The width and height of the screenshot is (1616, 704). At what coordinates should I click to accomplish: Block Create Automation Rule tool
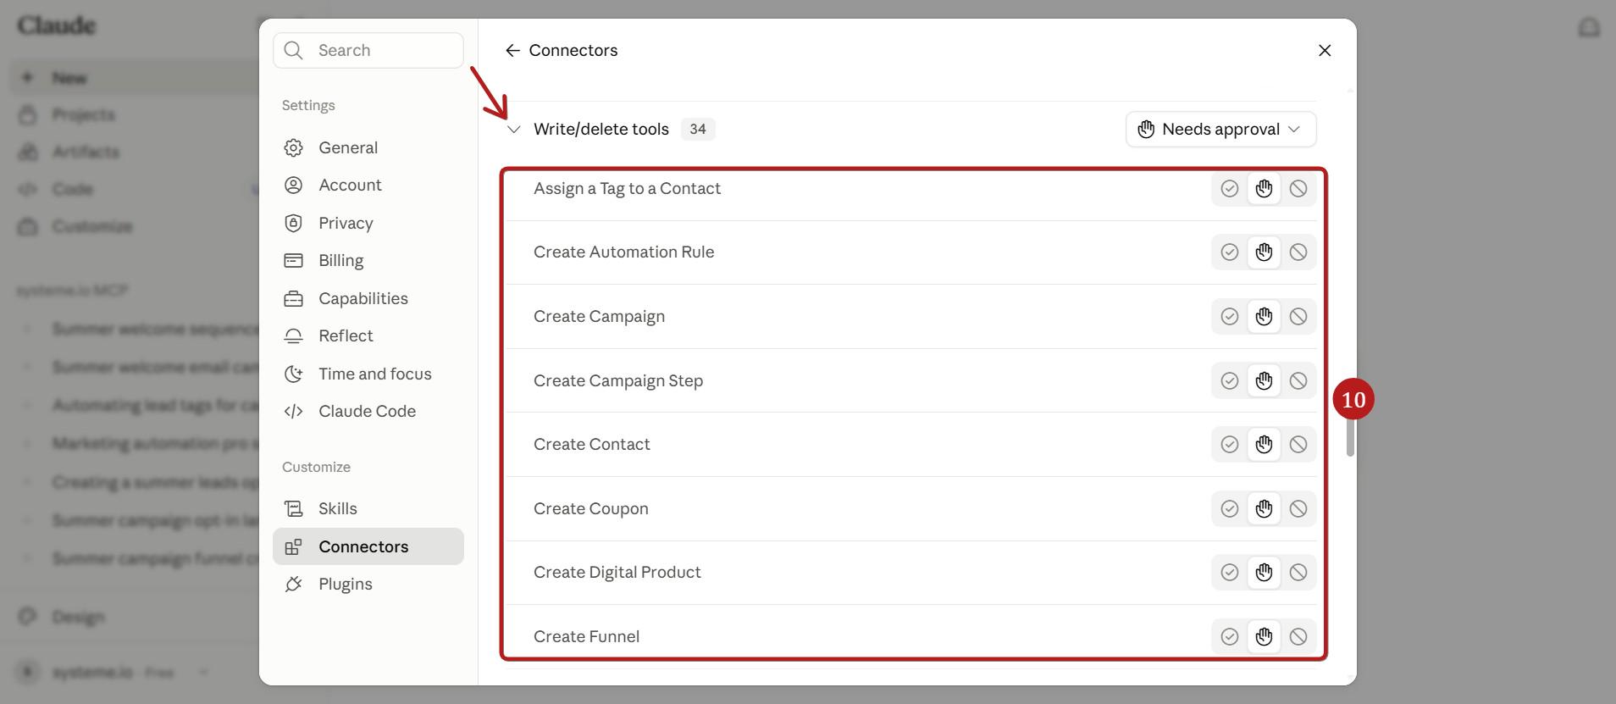click(x=1298, y=252)
